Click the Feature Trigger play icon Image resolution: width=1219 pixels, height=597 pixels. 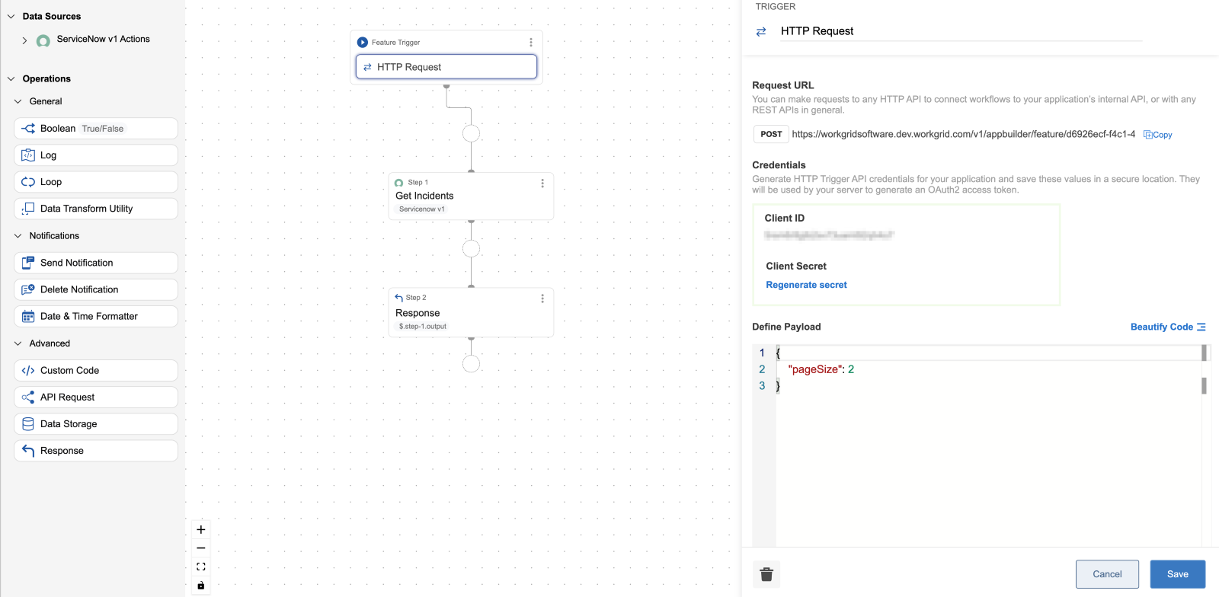pyautogui.click(x=363, y=43)
